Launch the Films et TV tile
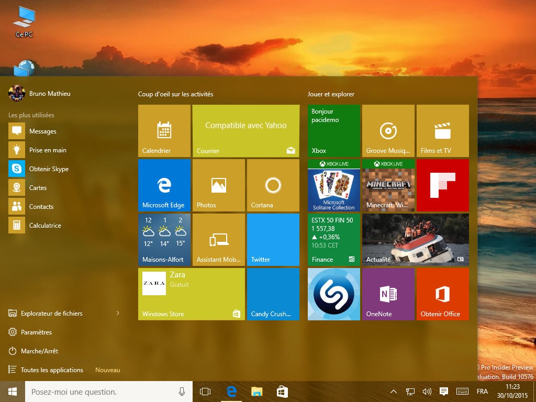 click(442, 130)
